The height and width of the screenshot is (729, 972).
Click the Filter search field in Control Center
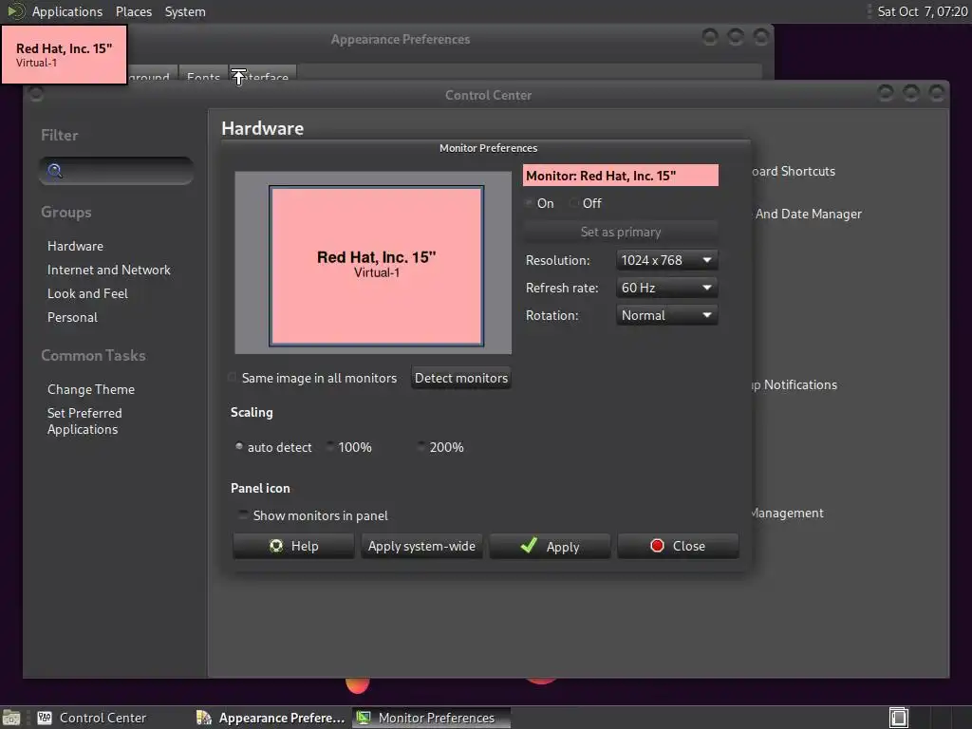[x=117, y=171]
